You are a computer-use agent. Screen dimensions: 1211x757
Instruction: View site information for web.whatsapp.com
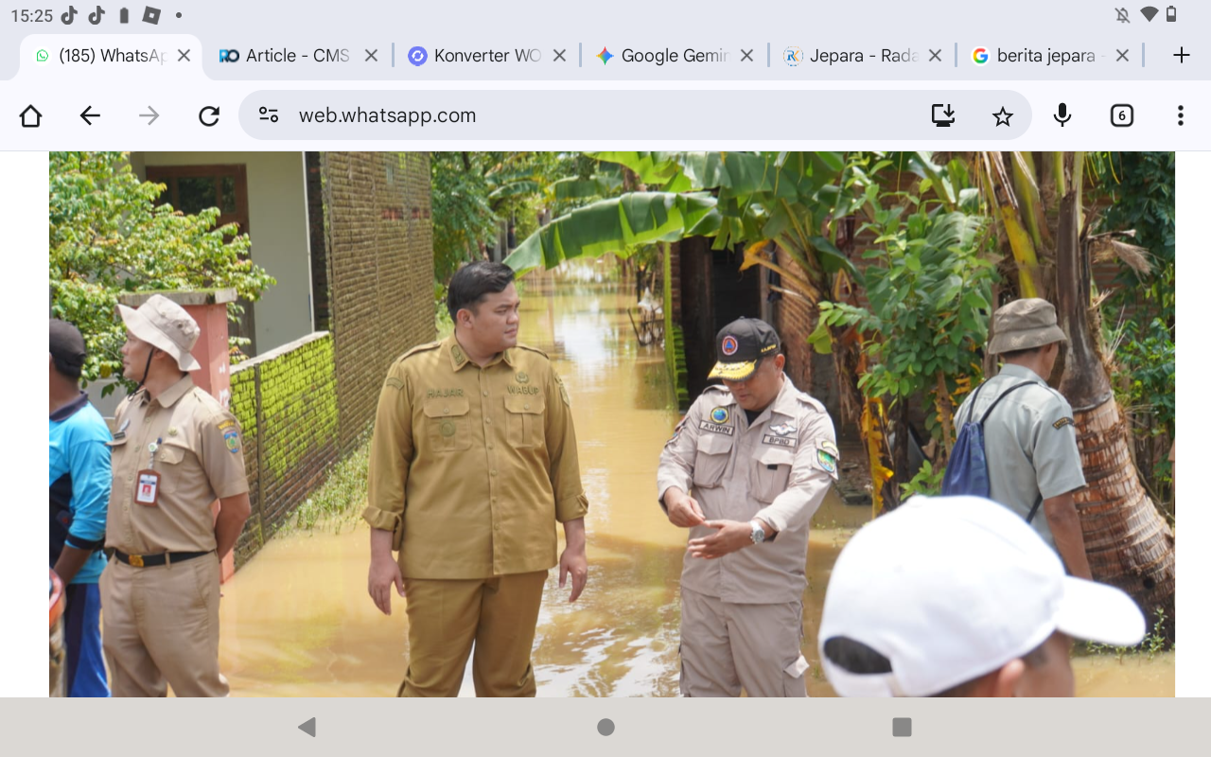click(268, 114)
